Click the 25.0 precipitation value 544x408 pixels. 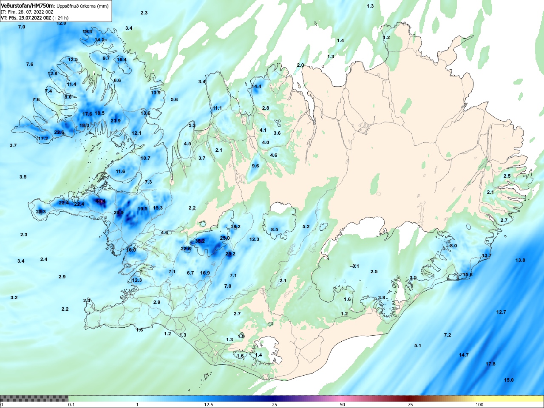pyautogui.click(x=225, y=238)
